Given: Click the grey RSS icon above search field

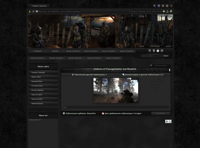Looking at the screenshot, I should (x=162, y=51).
